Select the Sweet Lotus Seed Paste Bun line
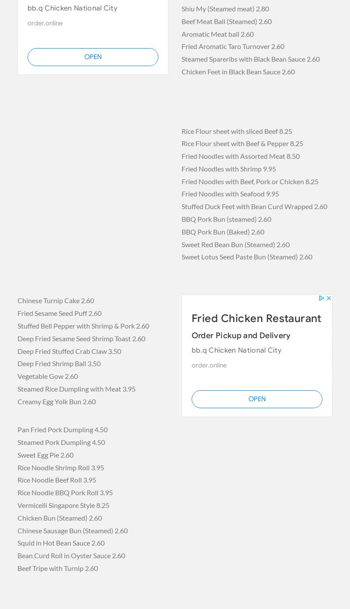Image resolution: width=350 pixels, height=609 pixels. click(x=247, y=257)
